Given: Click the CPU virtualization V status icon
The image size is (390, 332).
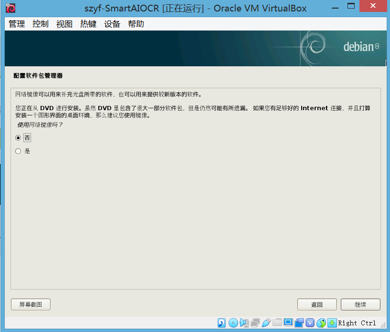Looking at the screenshot, I should coord(310,322).
